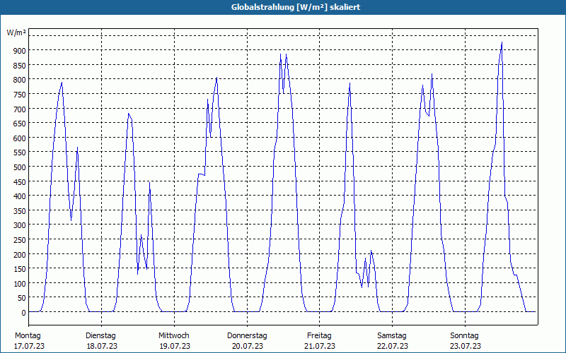The image size is (566, 353).
Task: Click the 600 y-axis value
Action: pos(20,138)
